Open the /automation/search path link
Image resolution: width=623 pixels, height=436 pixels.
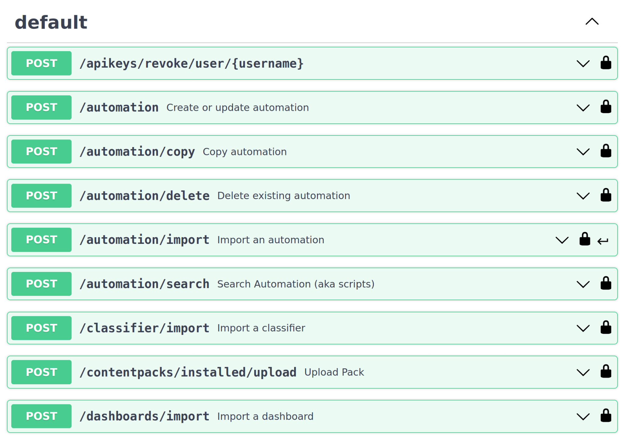(x=144, y=284)
